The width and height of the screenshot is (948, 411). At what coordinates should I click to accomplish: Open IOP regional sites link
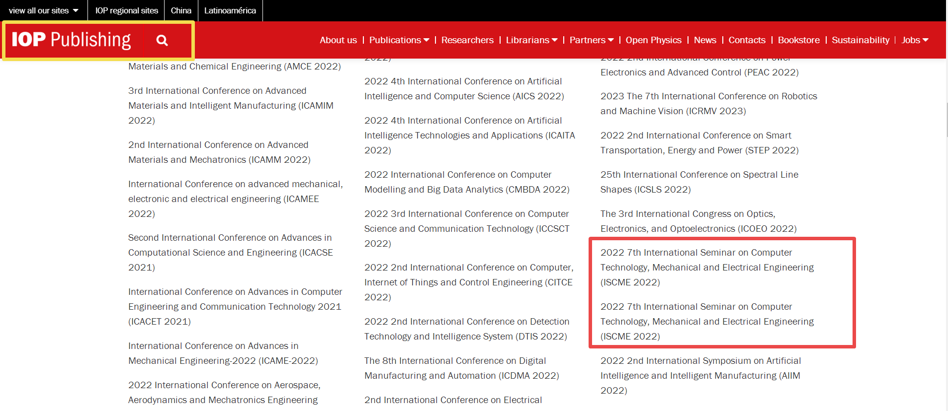coord(126,10)
